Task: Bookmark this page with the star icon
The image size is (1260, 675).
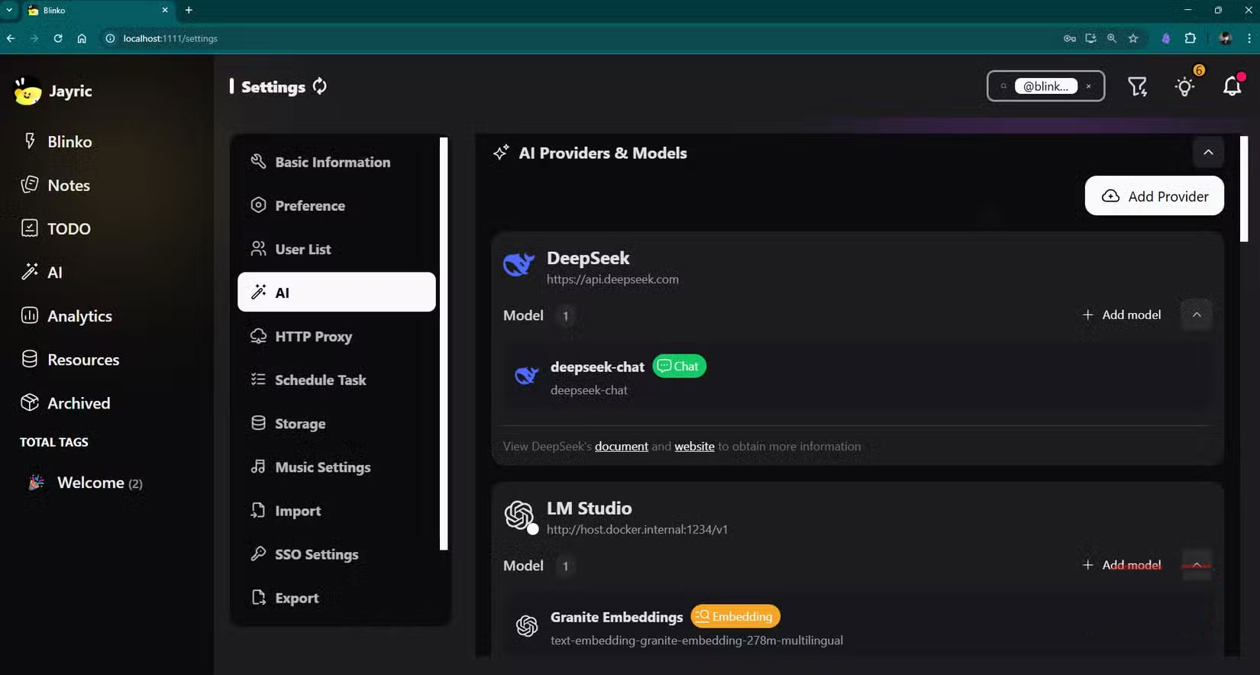Action: point(1133,38)
